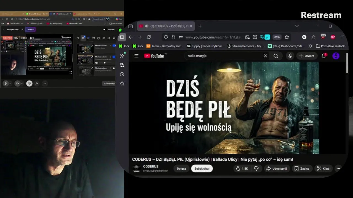Open tracking protection shield in Firefox
353x198 pixels.
pos(166,37)
